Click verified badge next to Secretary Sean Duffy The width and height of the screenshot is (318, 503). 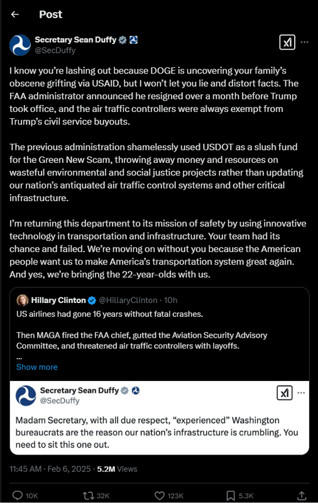[x=123, y=40]
